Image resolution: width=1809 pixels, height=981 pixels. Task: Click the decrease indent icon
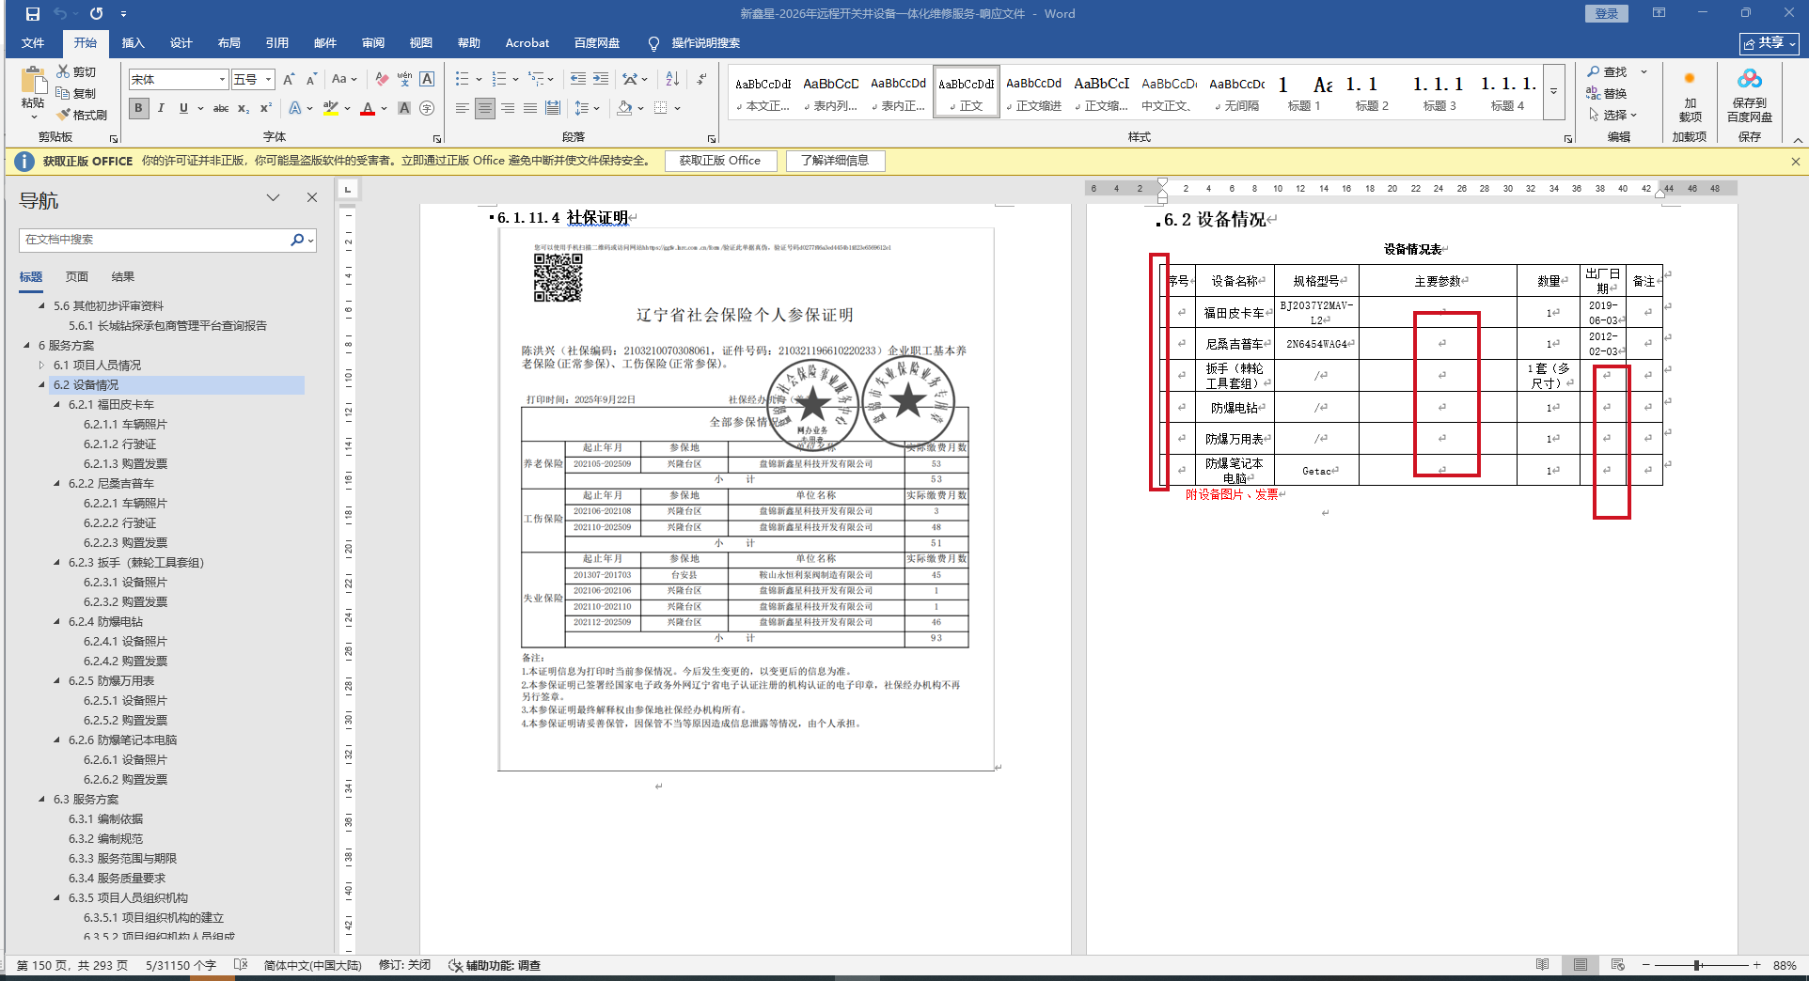577,80
